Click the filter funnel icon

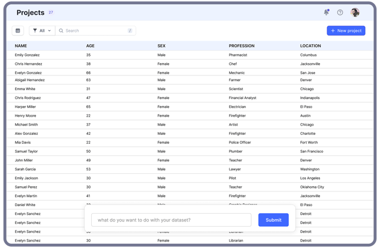click(35, 31)
